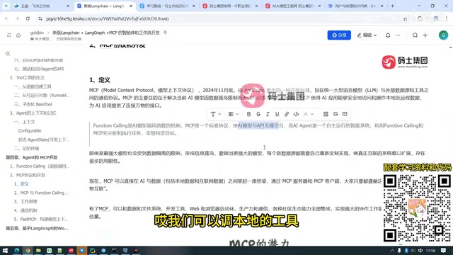Open outline item '状态 AgentState'
Image resolution: width=453 pixels, height=255 pixels.
coord(43,140)
